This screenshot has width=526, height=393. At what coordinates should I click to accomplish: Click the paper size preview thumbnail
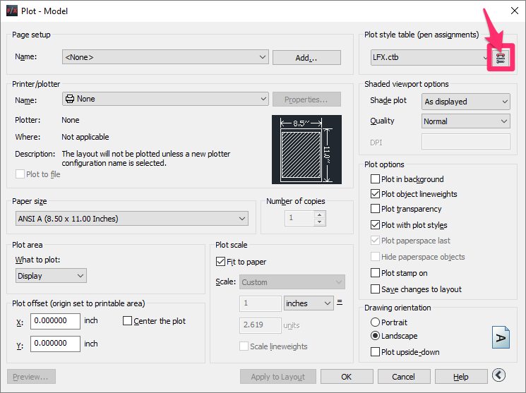(x=306, y=150)
